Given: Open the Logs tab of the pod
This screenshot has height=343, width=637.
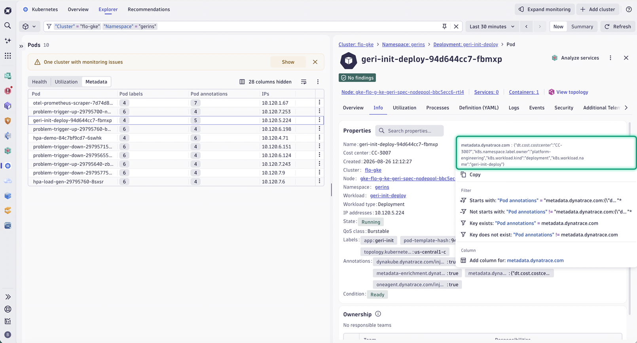Looking at the screenshot, I should click(x=514, y=108).
